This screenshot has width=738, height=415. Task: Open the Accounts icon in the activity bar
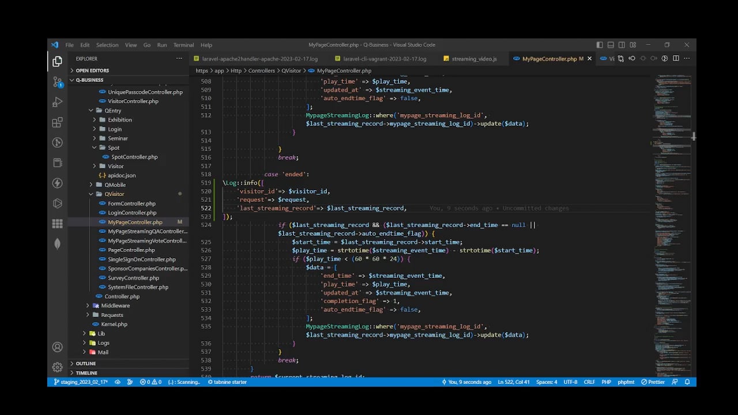(x=57, y=347)
